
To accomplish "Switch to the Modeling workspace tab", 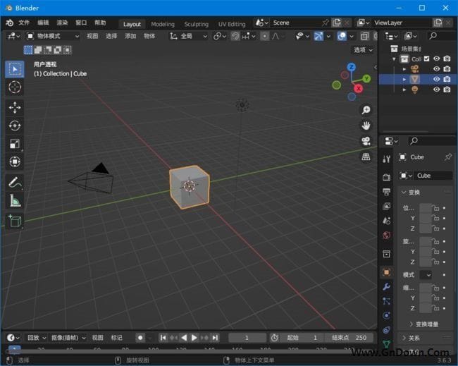I will click(163, 23).
